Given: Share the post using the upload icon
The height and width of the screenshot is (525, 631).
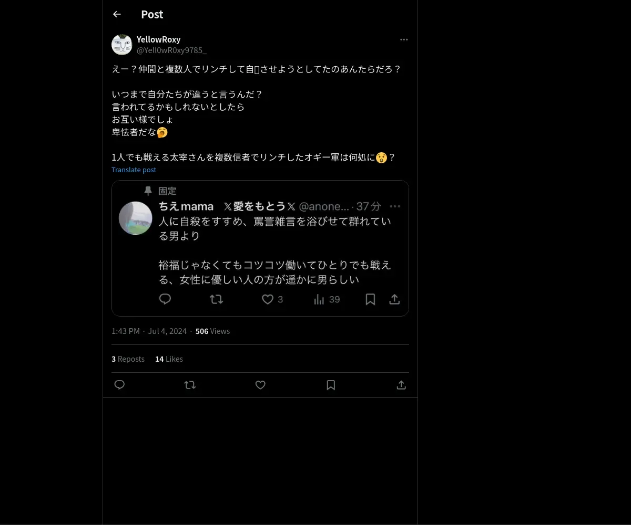Looking at the screenshot, I should point(401,385).
